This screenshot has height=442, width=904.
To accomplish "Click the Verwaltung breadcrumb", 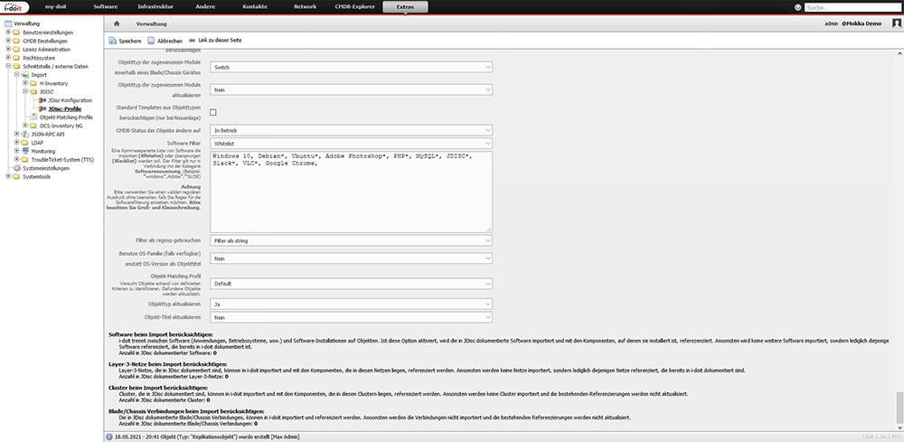I will 152,24.
